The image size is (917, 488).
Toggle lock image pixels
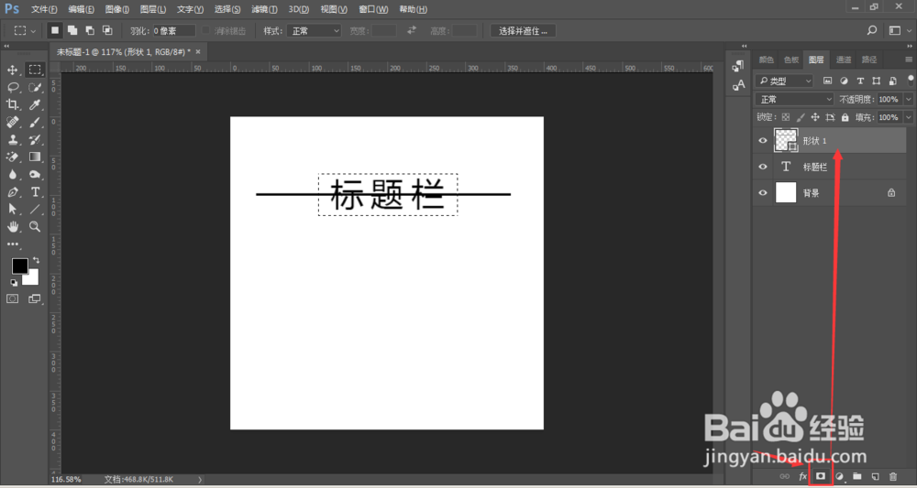[x=801, y=117]
